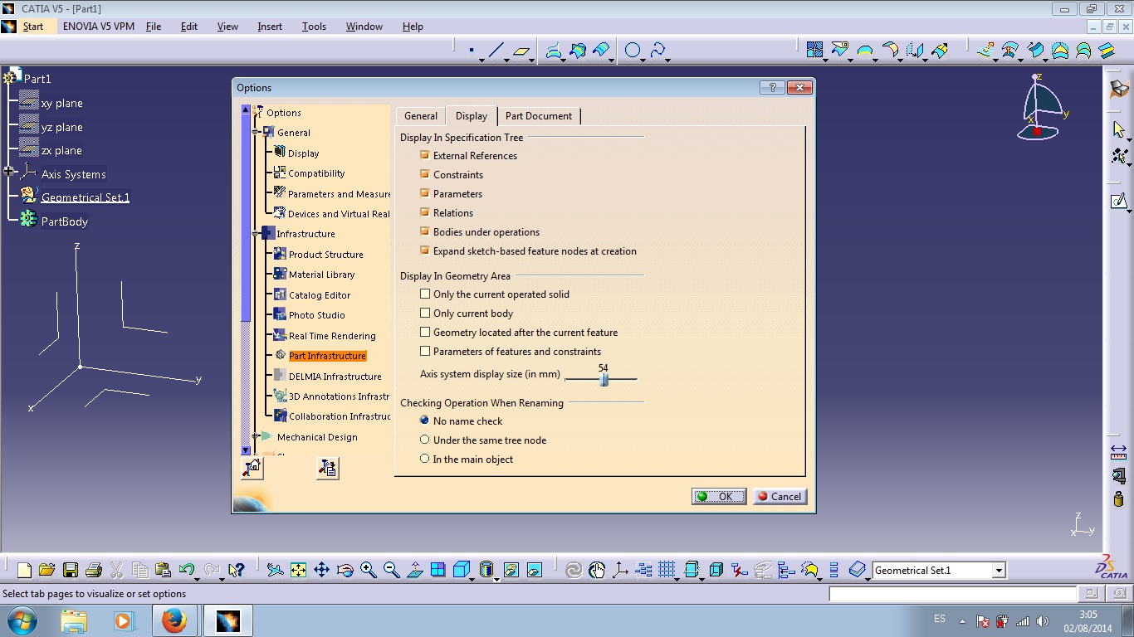Open the Start menu in CATIA
Image resolution: width=1134 pixels, height=637 pixels.
click(33, 27)
